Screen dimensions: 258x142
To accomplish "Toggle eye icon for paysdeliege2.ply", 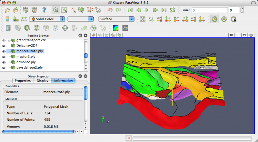I will tap(4, 67).
